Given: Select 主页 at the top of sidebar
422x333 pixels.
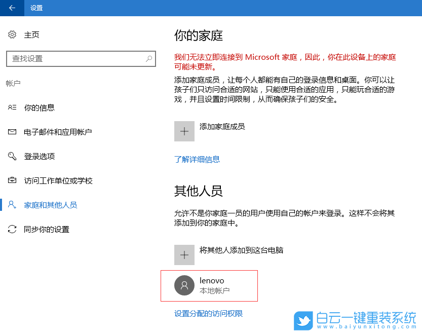Looking at the screenshot, I should pyautogui.click(x=29, y=34).
